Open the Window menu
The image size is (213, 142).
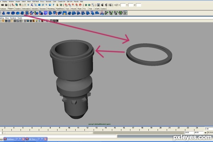[11, 1]
